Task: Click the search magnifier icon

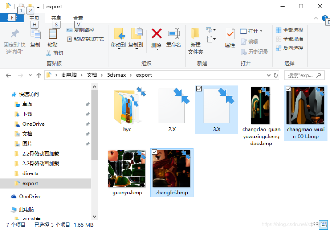Action: point(319,75)
